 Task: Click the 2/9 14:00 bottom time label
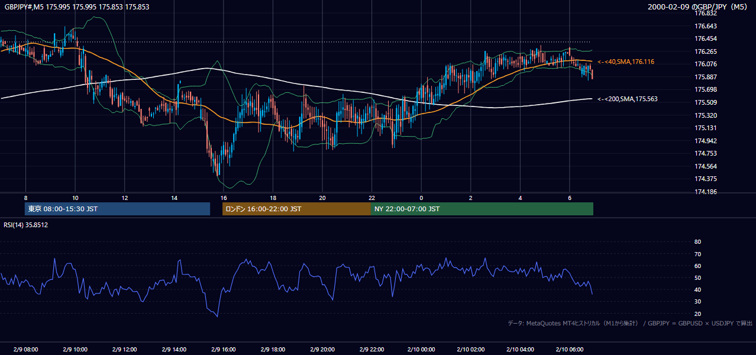pos(174,349)
